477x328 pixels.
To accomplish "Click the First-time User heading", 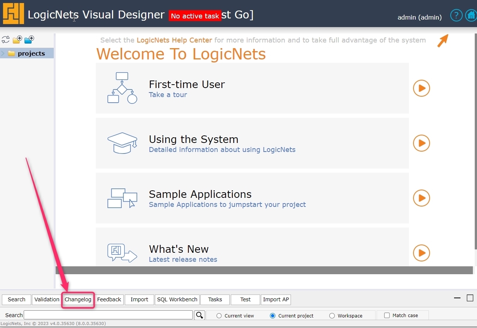I will point(187,84).
